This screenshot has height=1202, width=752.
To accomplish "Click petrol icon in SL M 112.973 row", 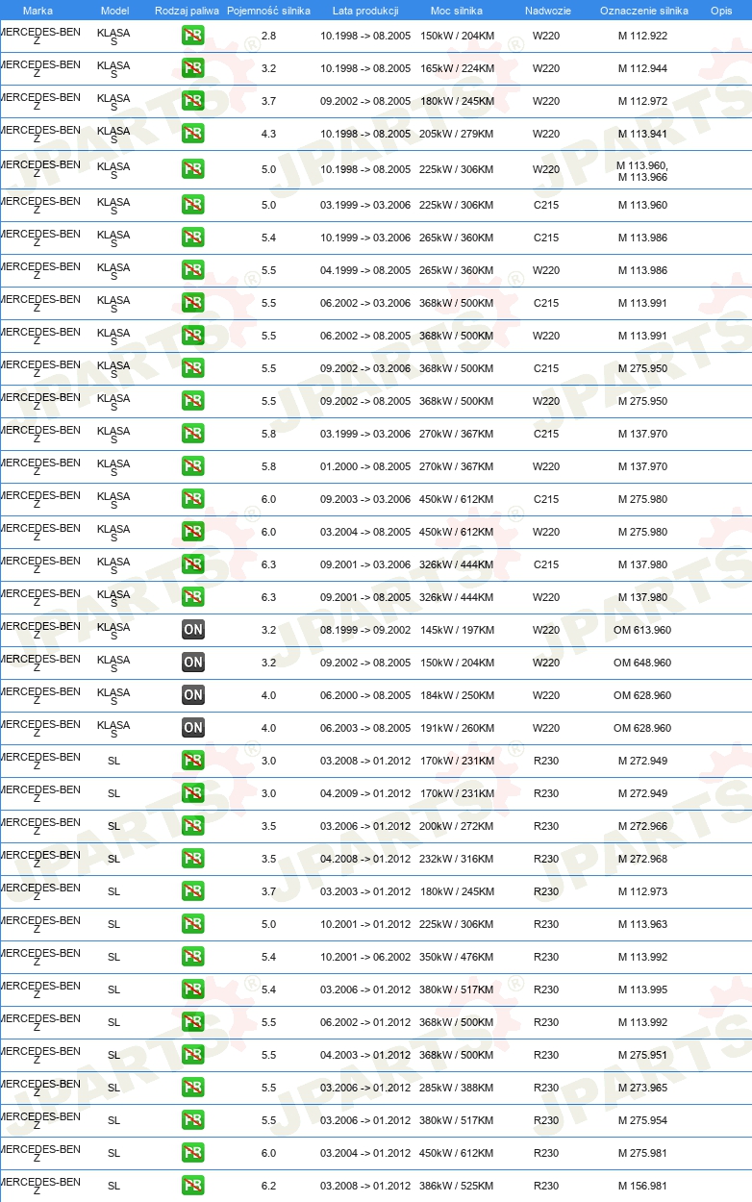I will (x=193, y=892).
